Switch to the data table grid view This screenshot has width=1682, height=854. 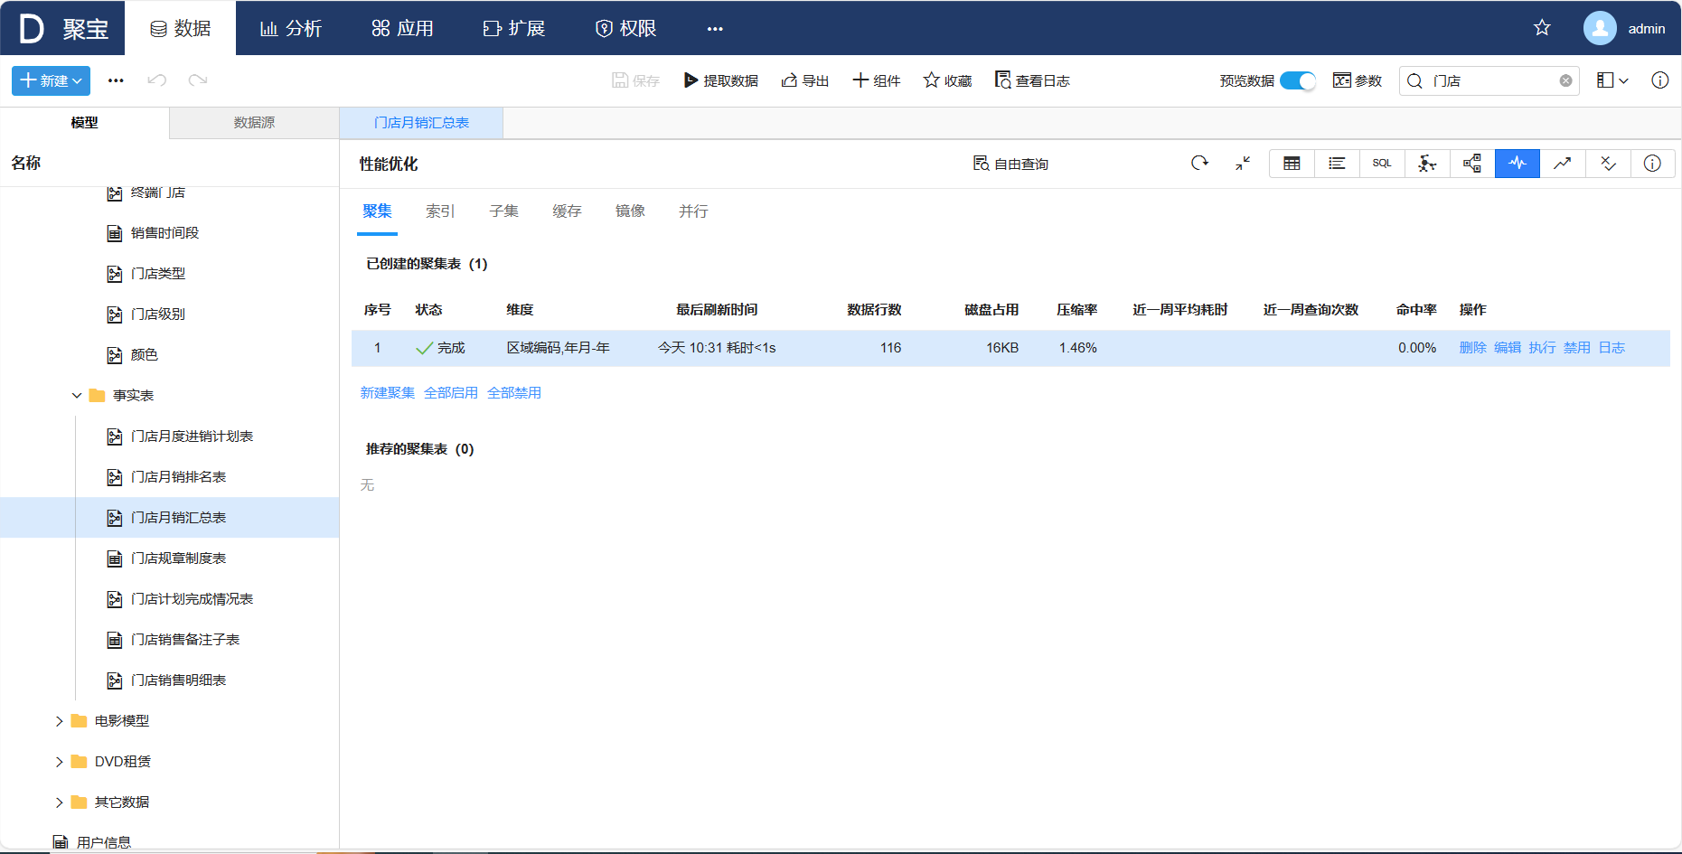point(1292,164)
